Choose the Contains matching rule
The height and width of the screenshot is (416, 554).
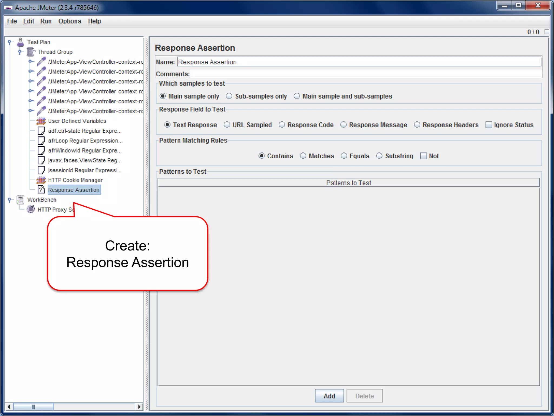coord(262,156)
